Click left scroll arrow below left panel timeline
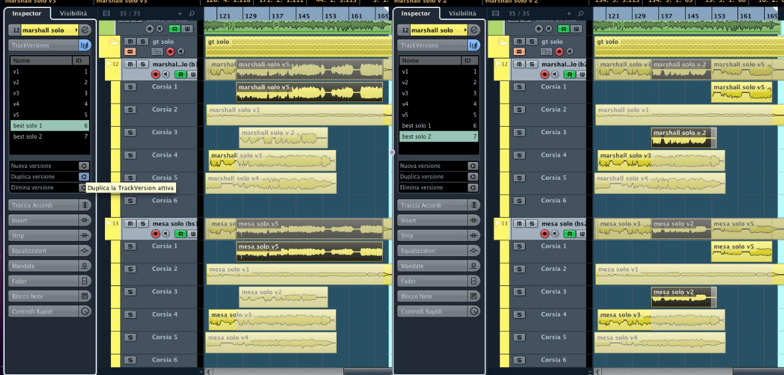 pyautogui.click(x=209, y=372)
